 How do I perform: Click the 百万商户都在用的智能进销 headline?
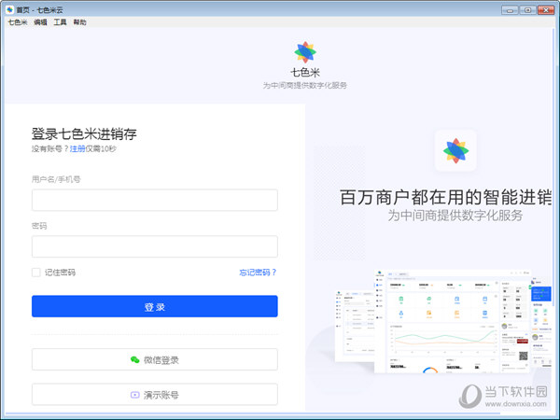(x=446, y=197)
